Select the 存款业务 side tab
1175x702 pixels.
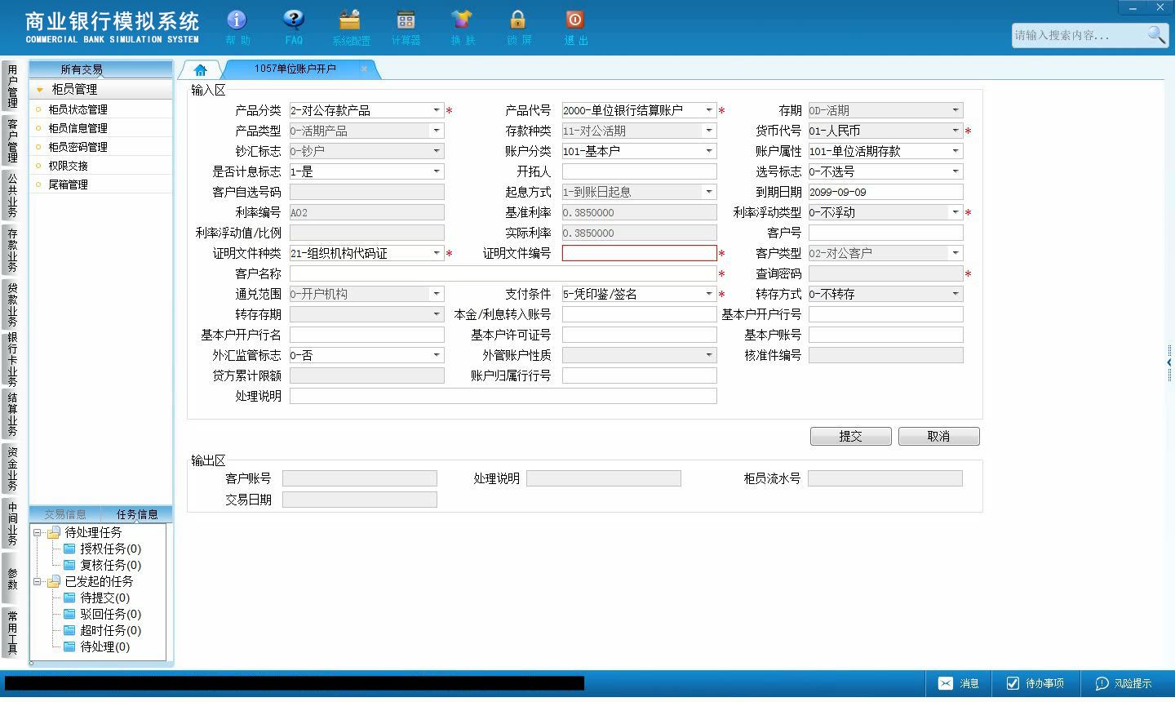click(12, 250)
